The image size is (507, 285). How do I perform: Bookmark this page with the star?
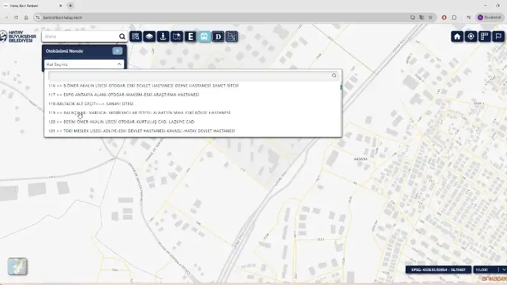click(430, 17)
